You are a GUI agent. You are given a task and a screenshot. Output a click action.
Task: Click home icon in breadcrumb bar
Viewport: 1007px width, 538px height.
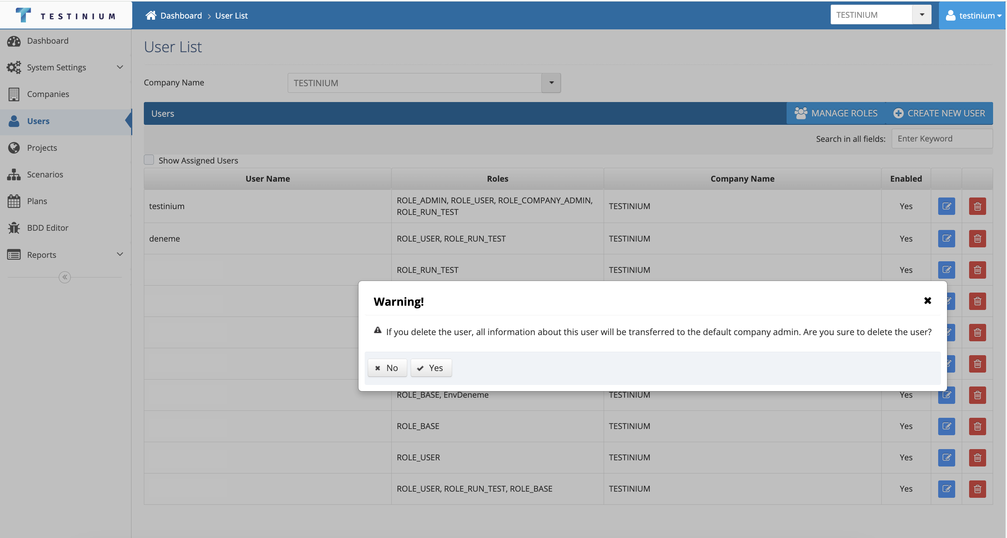coord(151,15)
